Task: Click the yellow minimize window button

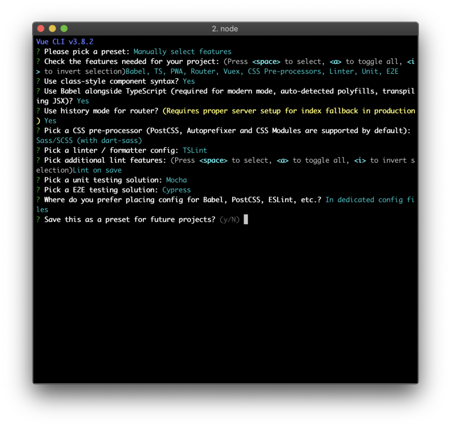Action: pyautogui.click(x=52, y=29)
